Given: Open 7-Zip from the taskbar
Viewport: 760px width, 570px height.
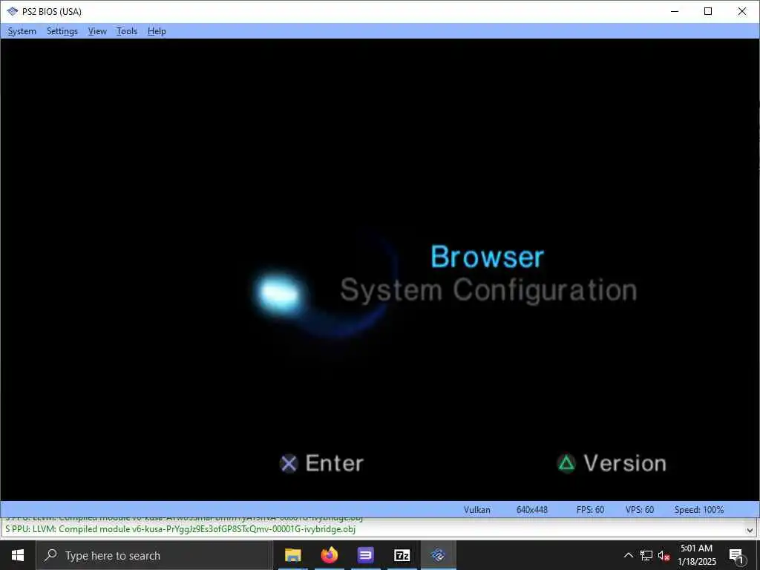Looking at the screenshot, I should 402,555.
